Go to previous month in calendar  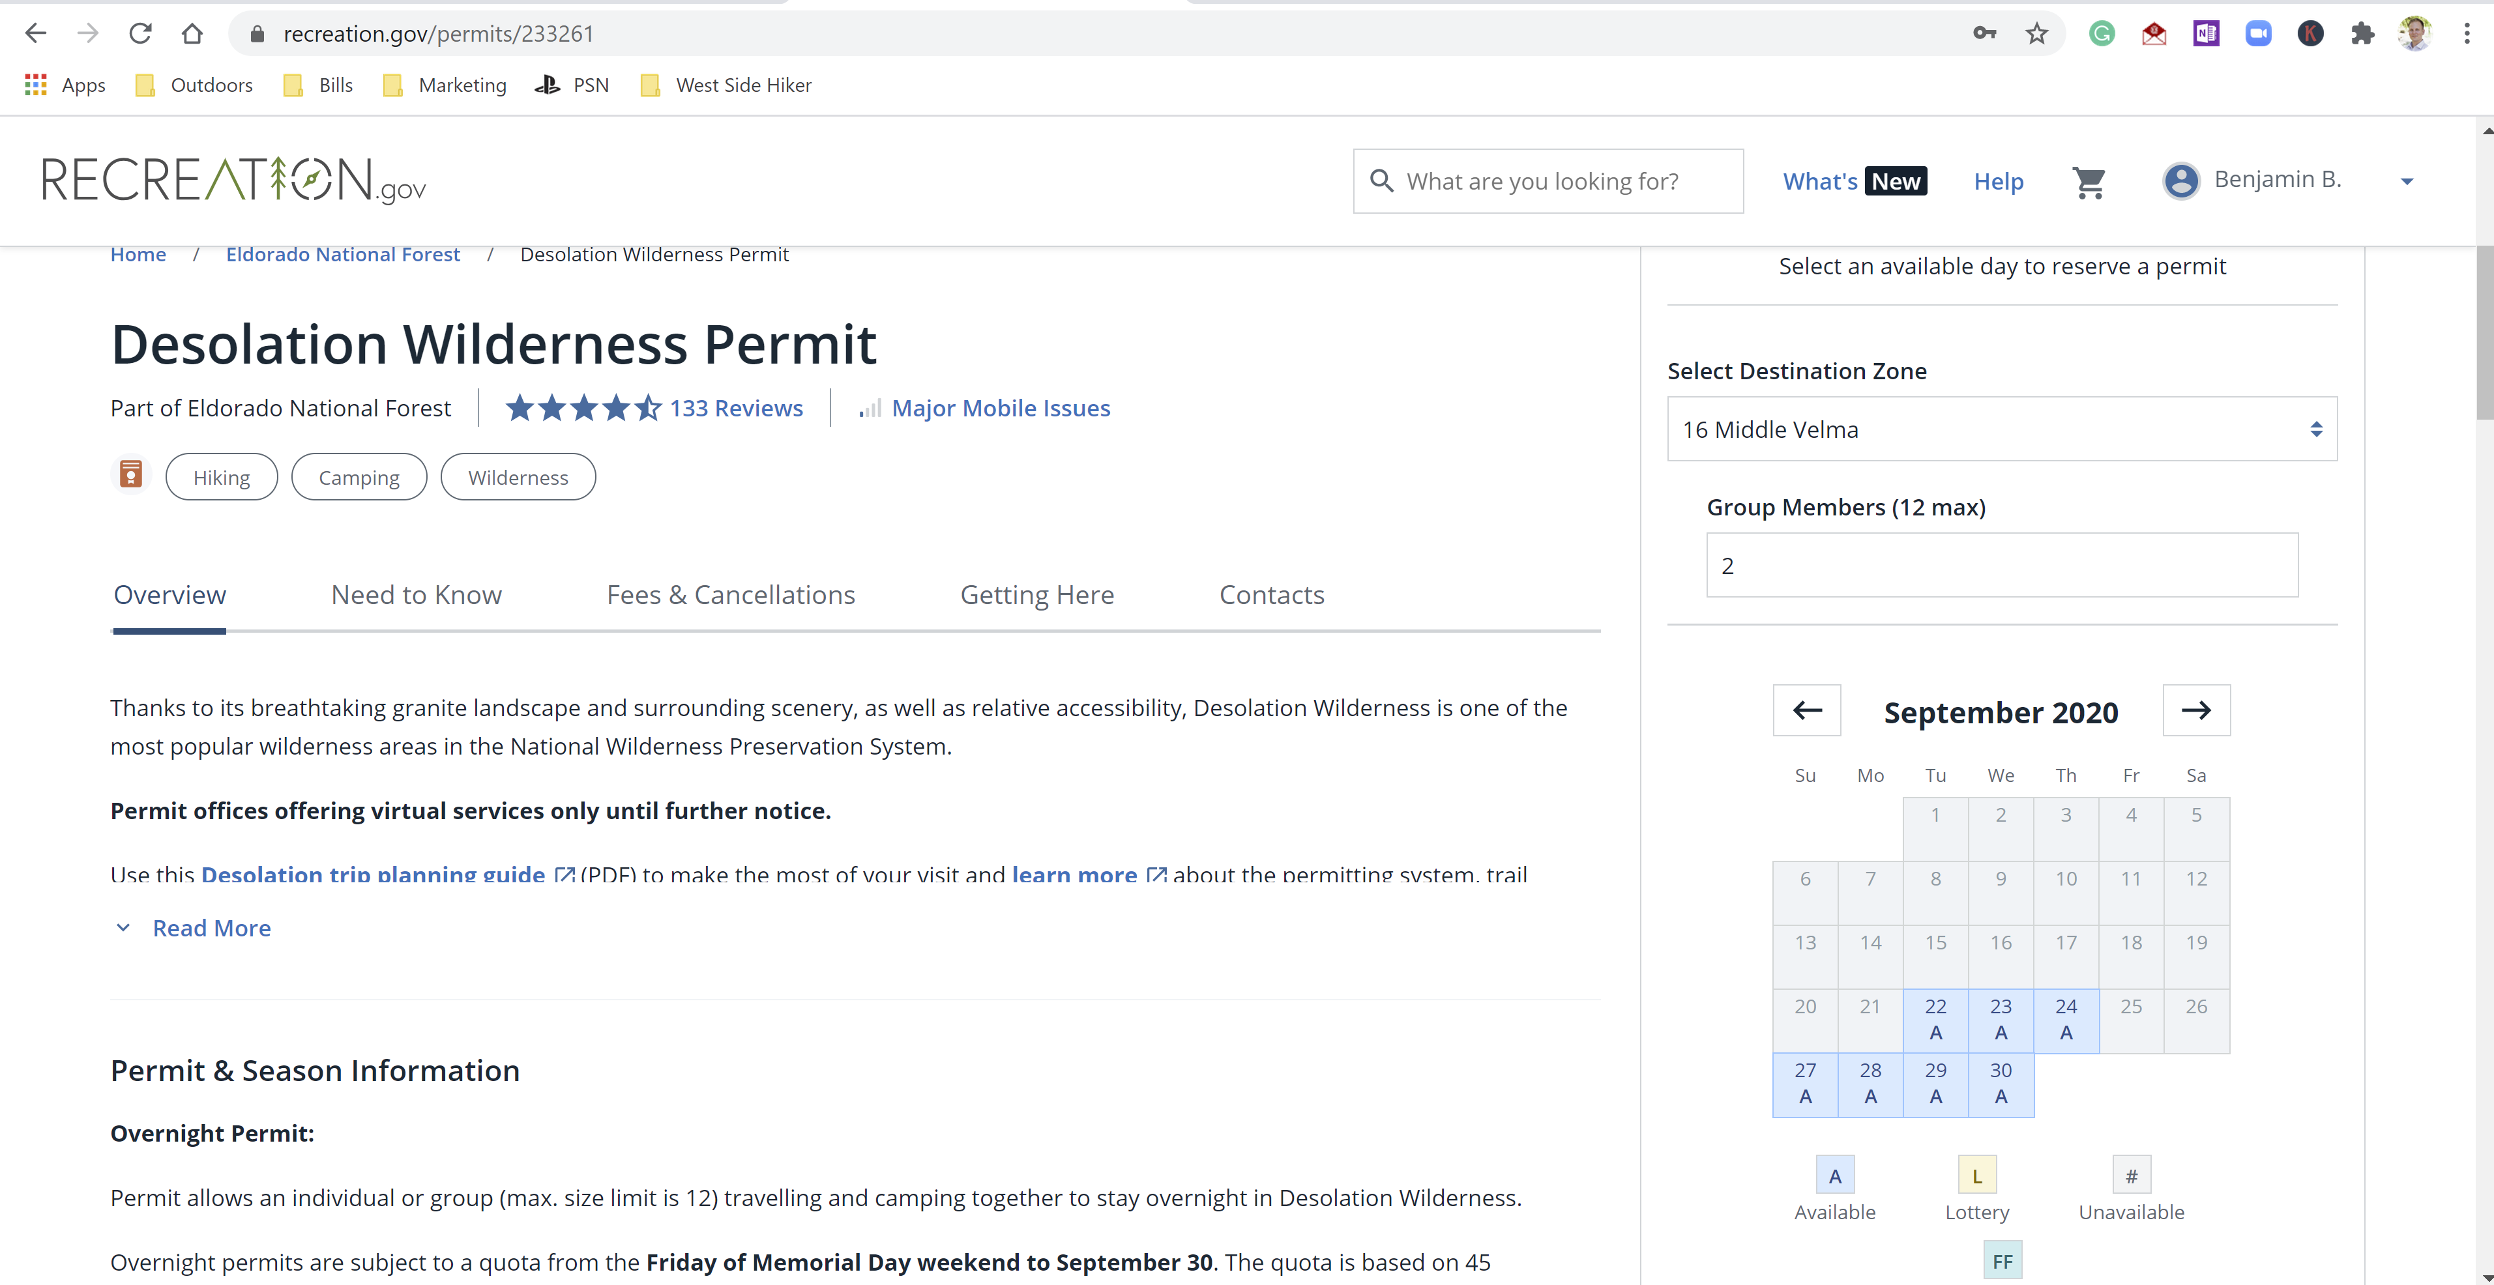[x=1806, y=710]
